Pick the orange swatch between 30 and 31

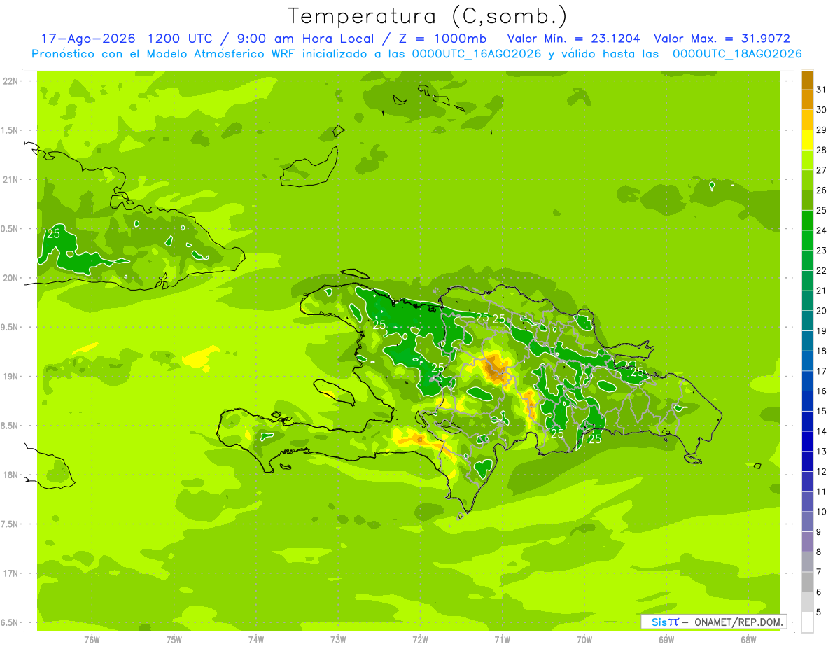(x=807, y=100)
